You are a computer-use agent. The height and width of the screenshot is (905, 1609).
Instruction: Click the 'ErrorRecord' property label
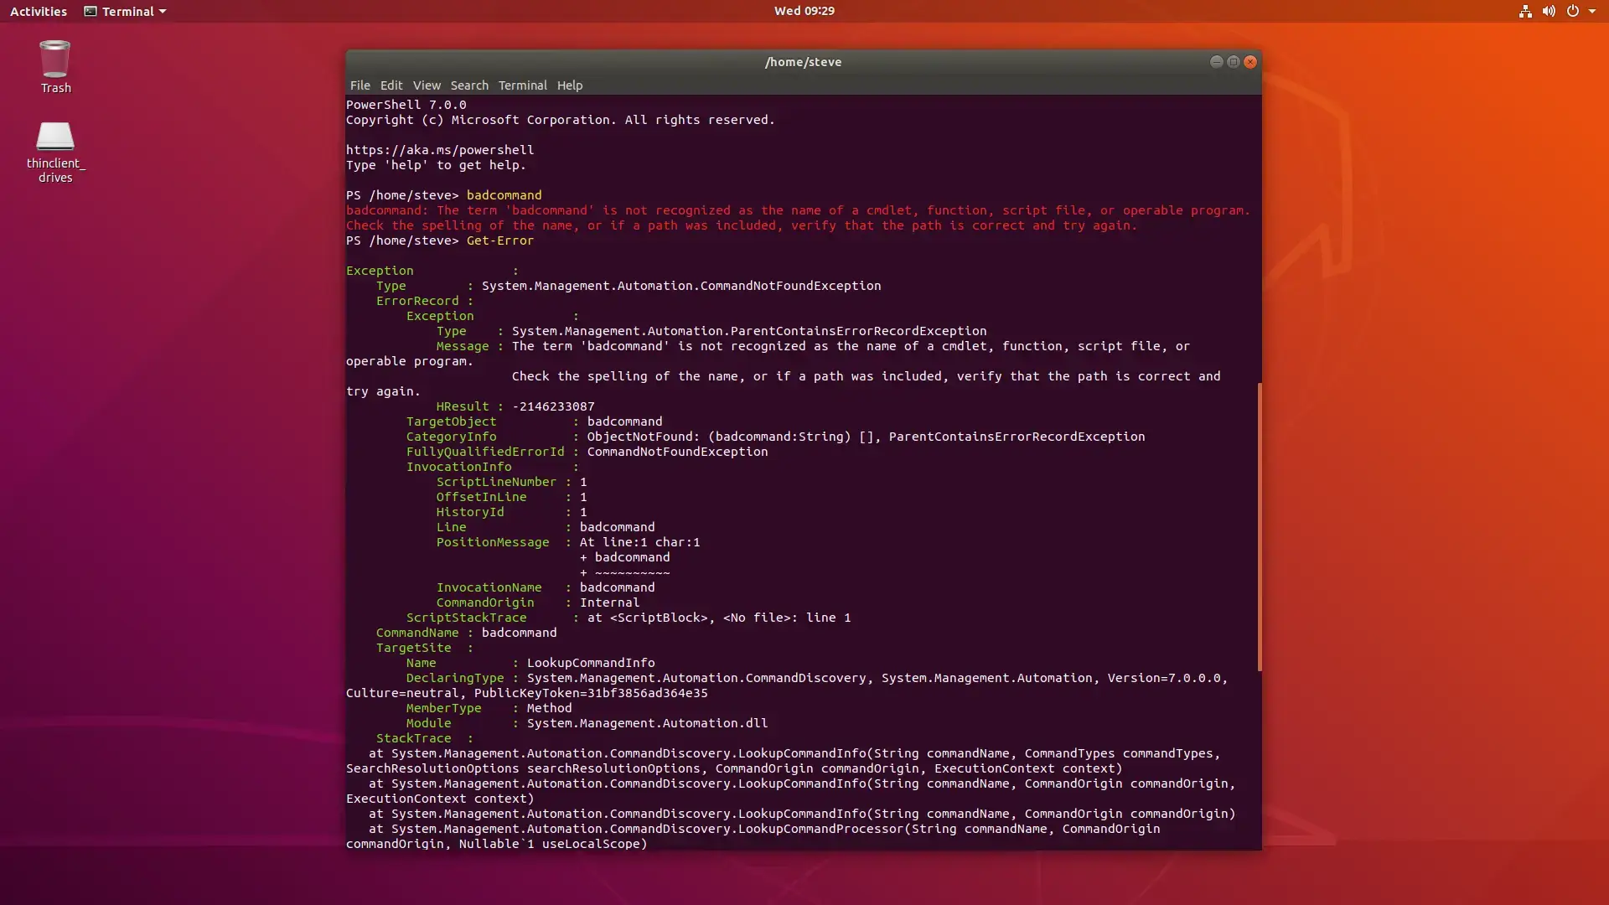click(x=417, y=301)
